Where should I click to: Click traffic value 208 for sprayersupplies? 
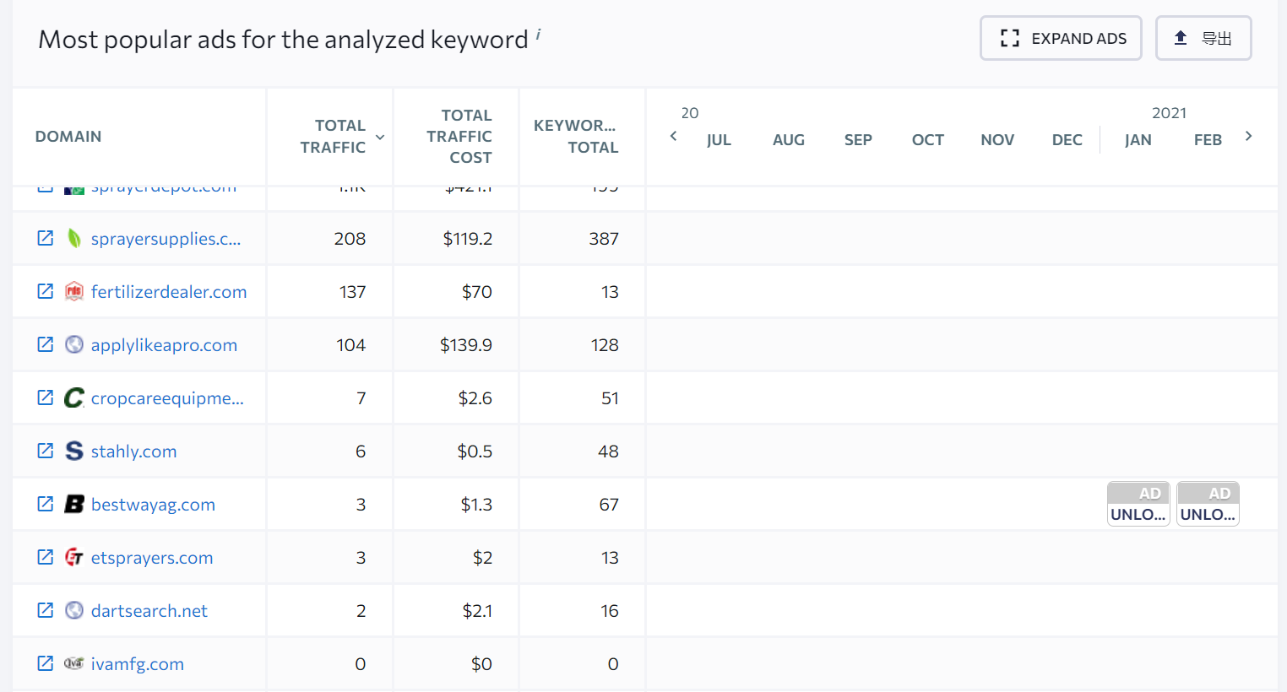tap(350, 239)
